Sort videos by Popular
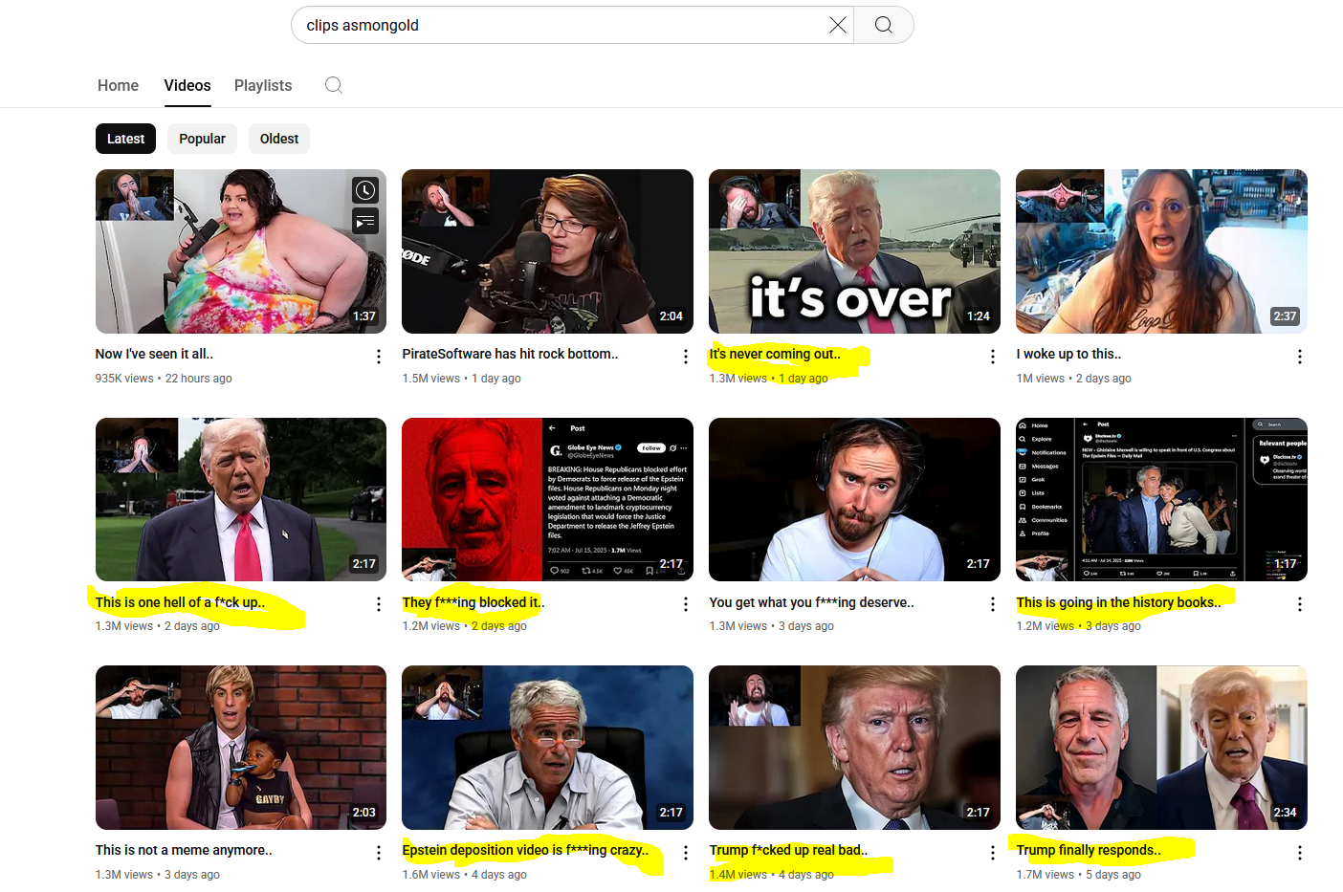This screenshot has height=892, width=1343. [x=202, y=139]
